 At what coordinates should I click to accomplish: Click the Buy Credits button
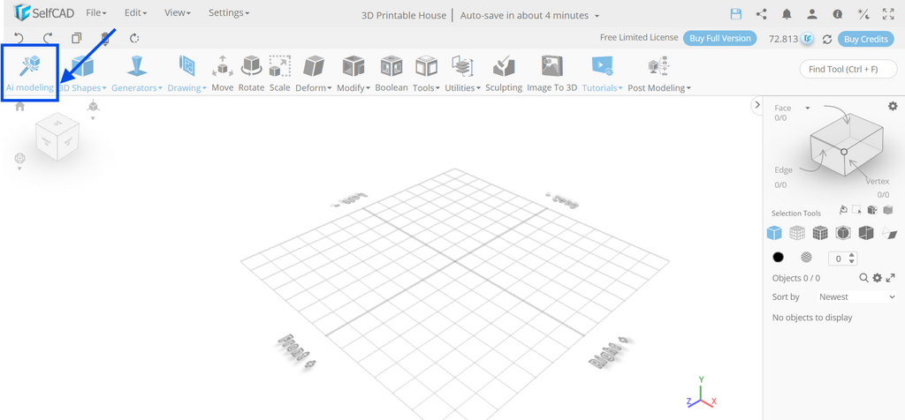(x=866, y=39)
